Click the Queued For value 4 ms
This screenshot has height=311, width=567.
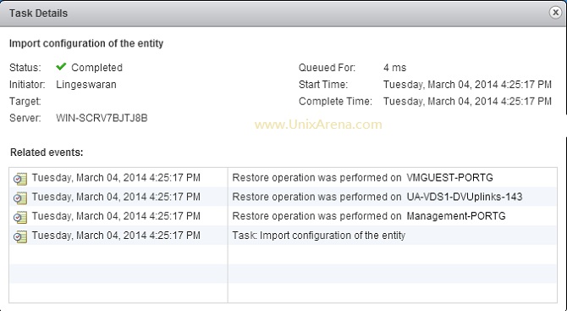(394, 68)
